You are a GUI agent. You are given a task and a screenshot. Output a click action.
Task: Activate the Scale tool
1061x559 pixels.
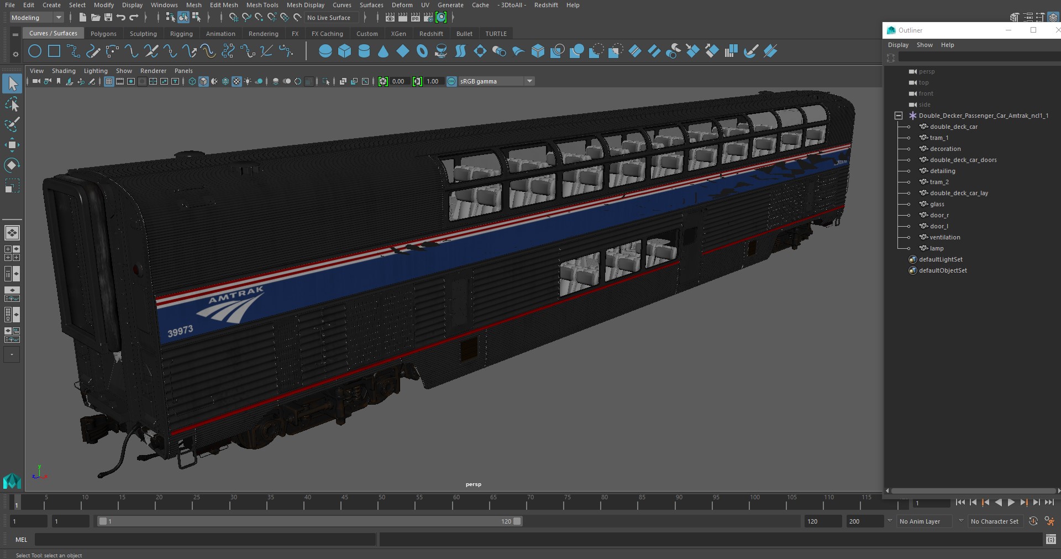pyautogui.click(x=12, y=185)
